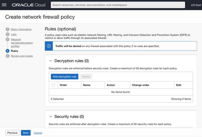The image size is (202, 137).
Task: Focus the search resources field
Action: (x=118, y=5)
